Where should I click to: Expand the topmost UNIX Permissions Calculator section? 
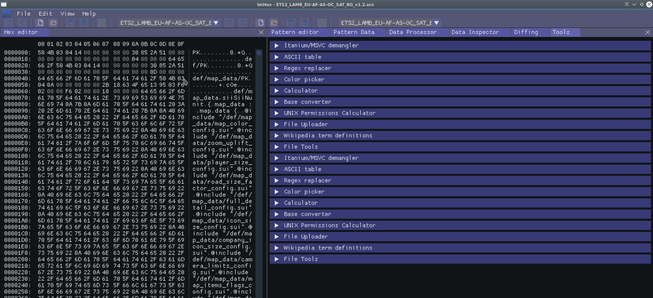(x=460, y=113)
